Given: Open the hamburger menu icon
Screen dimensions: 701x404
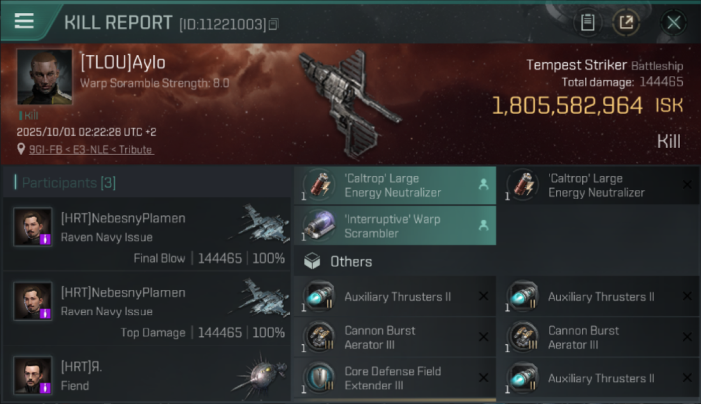Looking at the screenshot, I should 24,22.
